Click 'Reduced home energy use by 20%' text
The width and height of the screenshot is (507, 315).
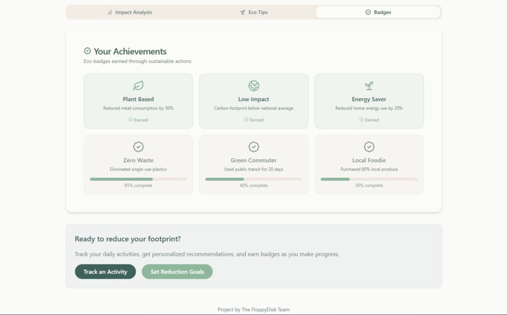pyautogui.click(x=369, y=108)
